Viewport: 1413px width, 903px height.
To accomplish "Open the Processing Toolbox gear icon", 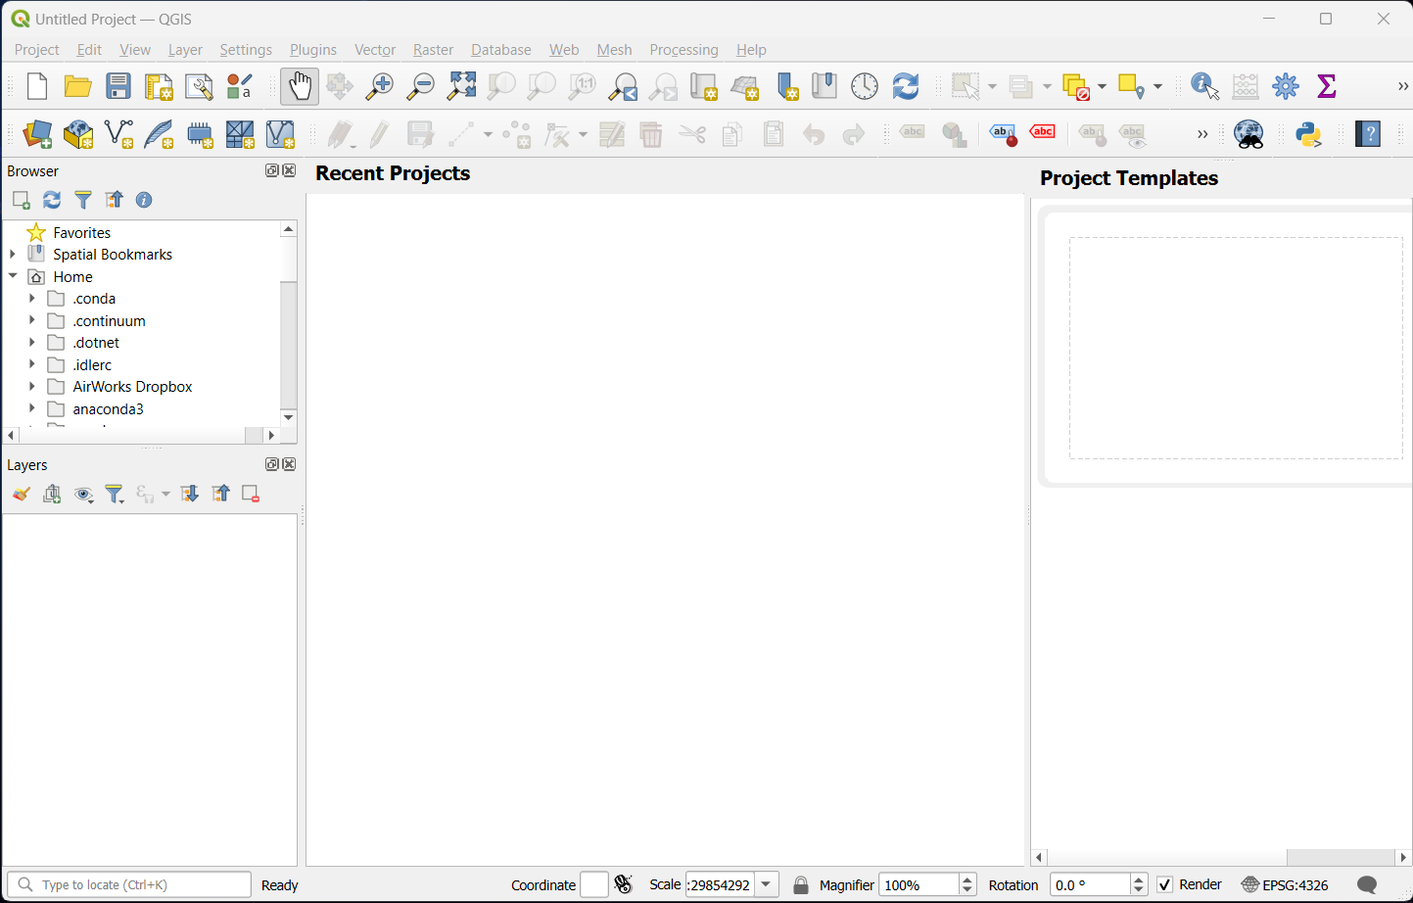I will [x=1286, y=86].
